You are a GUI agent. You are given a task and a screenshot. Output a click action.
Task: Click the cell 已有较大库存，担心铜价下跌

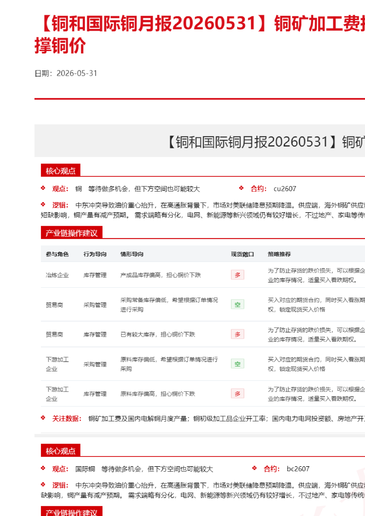[158, 334]
